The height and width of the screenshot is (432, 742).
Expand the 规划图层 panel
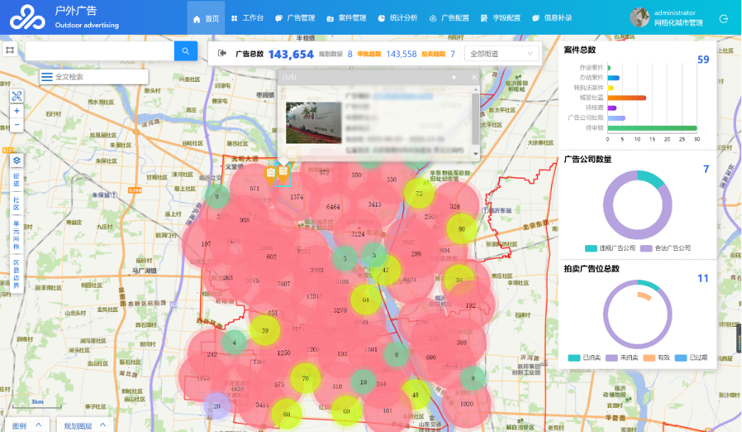coord(84,426)
